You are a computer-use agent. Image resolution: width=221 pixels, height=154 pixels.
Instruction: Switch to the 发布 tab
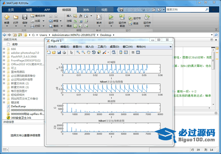(x=86, y=10)
